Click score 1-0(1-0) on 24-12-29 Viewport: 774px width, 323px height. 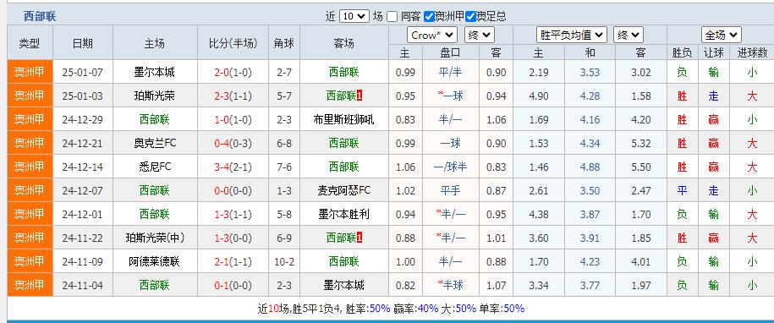tap(233, 120)
